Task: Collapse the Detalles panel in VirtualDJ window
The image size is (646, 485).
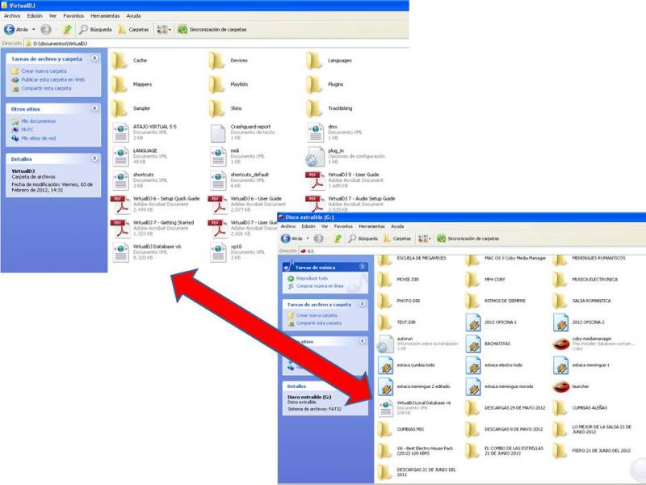Action: pyautogui.click(x=94, y=158)
